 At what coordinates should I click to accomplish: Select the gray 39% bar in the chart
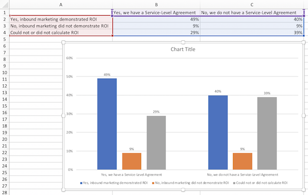pyautogui.click(x=266, y=133)
